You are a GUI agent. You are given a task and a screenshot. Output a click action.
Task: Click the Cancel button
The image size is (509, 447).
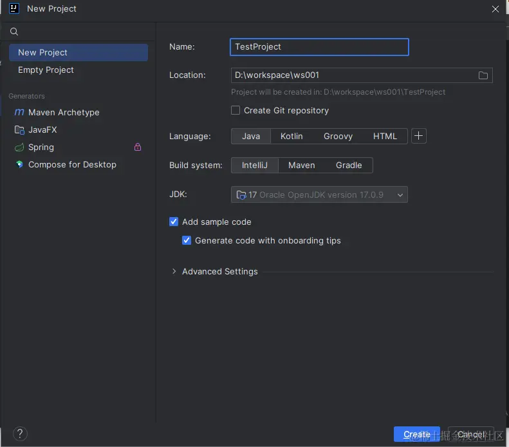[x=471, y=434]
